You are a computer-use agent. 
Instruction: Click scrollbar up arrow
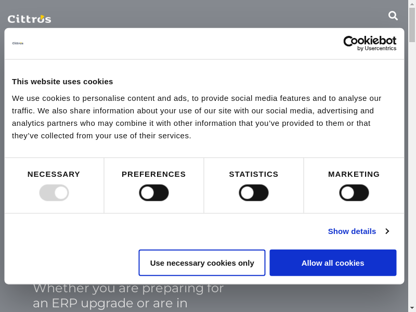(x=412, y=4)
